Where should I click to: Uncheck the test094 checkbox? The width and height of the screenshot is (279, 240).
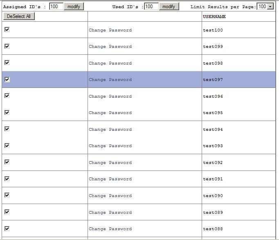(7, 129)
